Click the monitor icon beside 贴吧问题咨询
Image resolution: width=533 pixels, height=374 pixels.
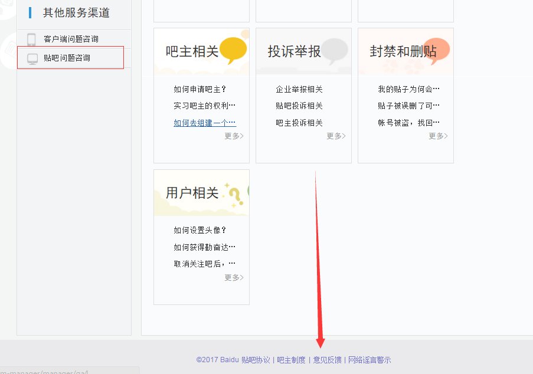point(32,58)
